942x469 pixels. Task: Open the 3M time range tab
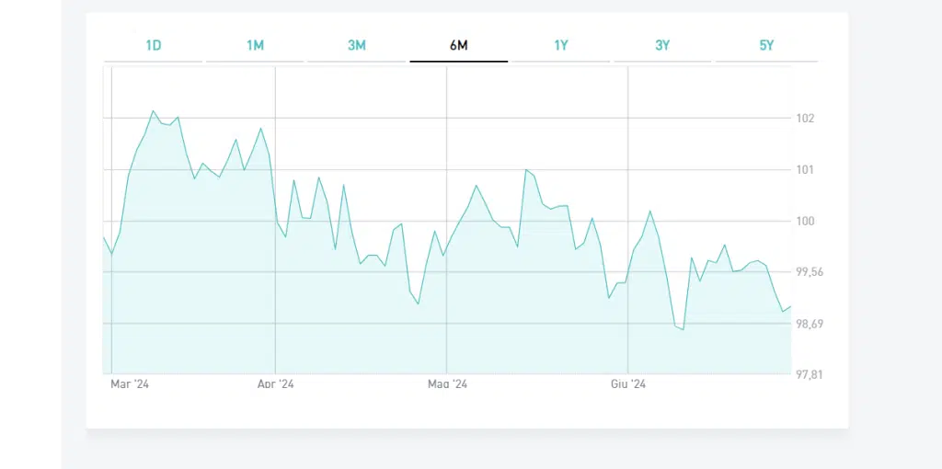[357, 45]
